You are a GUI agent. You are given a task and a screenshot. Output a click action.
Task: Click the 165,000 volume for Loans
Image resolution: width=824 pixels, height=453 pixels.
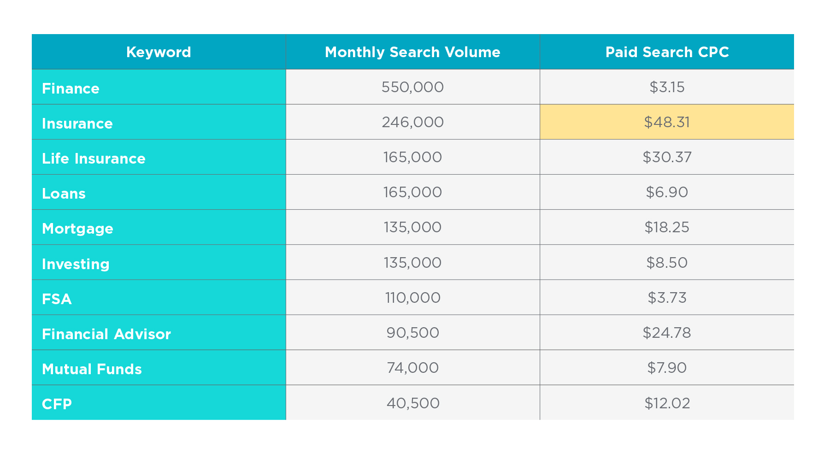(412, 192)
